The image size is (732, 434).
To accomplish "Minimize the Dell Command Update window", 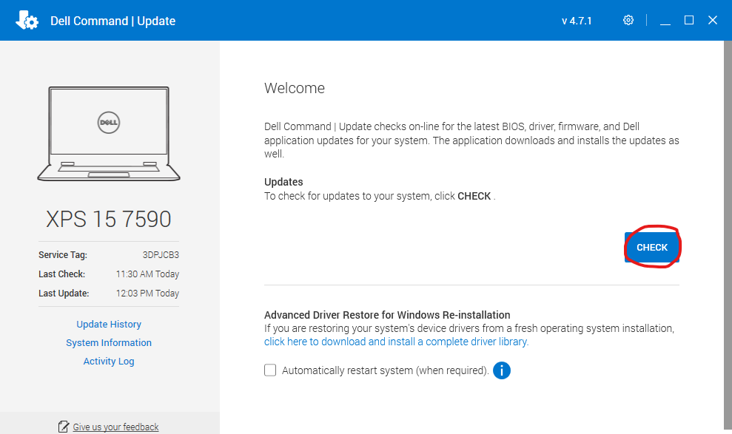I will (665, 21).
